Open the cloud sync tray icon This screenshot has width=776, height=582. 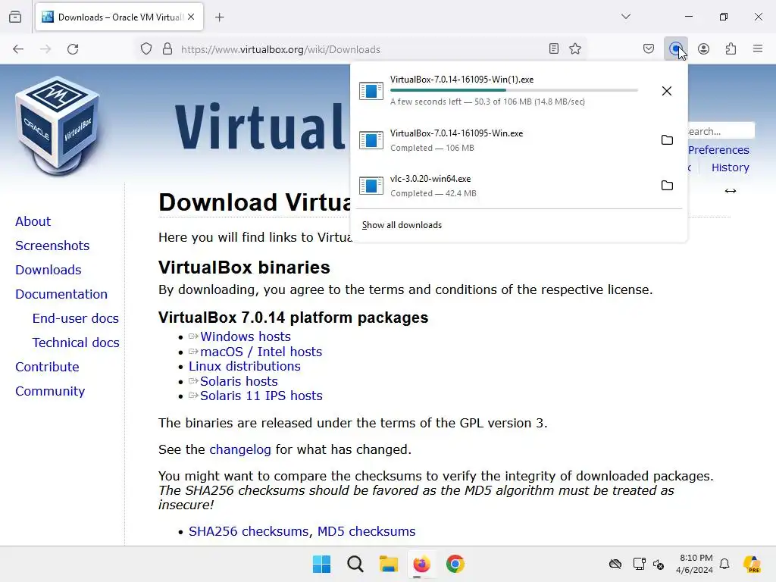615,564
